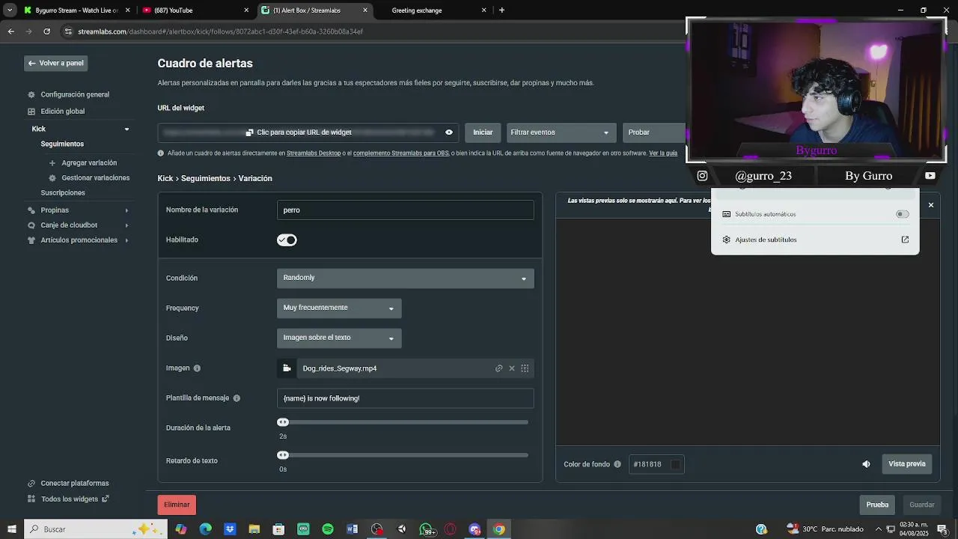
Task: Open the Condición Randomly dropdown
Action: pos(406,278)
